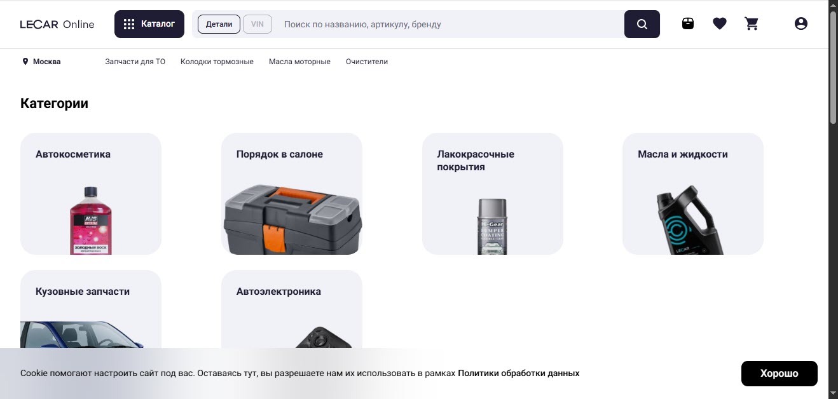Click the search magnifier button
This screenshot has width=838, height=399.
[642, 24]
